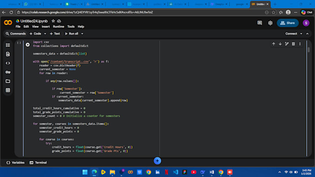Close the active Untitled browser tab

(x=268, y=4)
